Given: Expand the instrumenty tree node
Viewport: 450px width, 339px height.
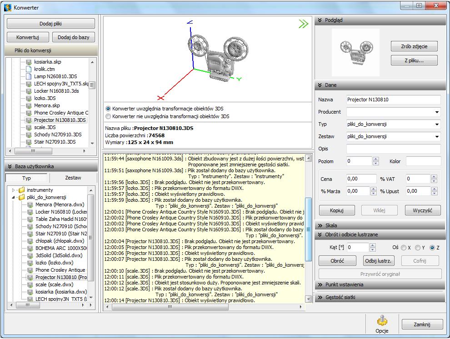Looking at the screenshot, I should [13, 190].
